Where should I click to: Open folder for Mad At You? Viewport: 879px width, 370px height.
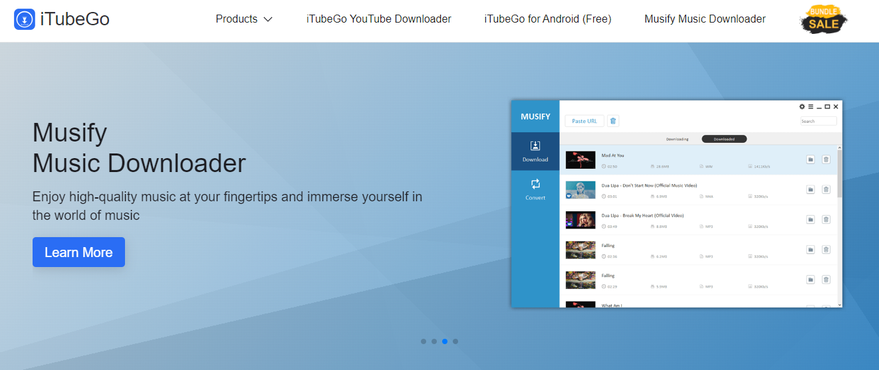point(811,159)
